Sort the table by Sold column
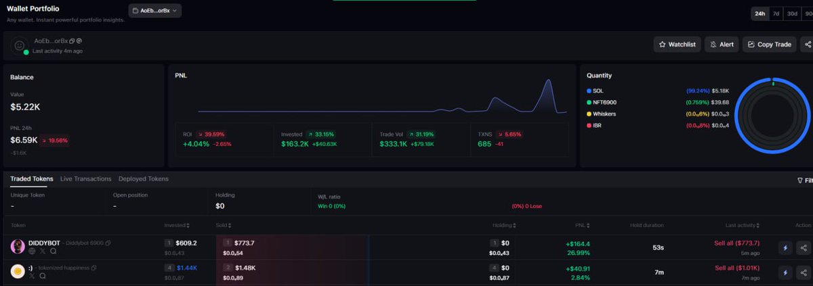The width and height of the screenshot is (813, 286). pos(223,225)
